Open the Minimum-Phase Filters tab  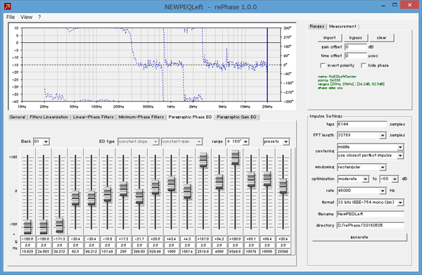coord(141,117)
